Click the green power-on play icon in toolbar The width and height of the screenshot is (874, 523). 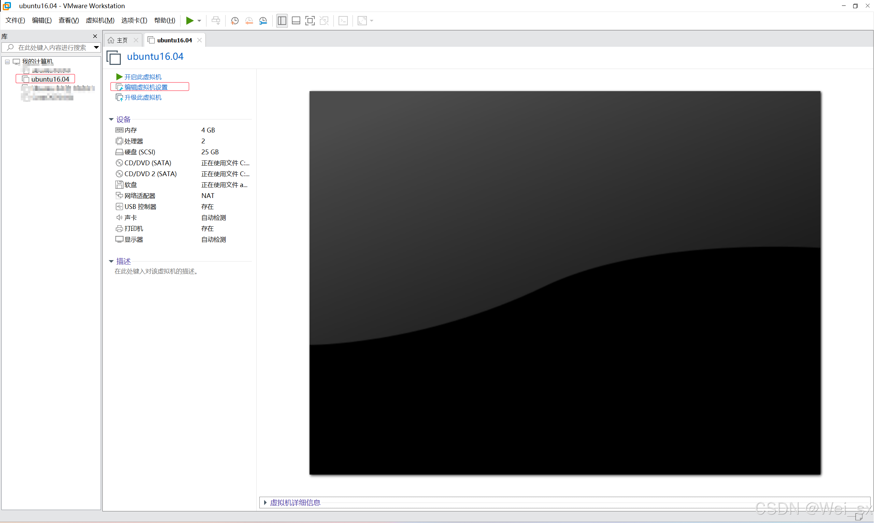point(189,20)
